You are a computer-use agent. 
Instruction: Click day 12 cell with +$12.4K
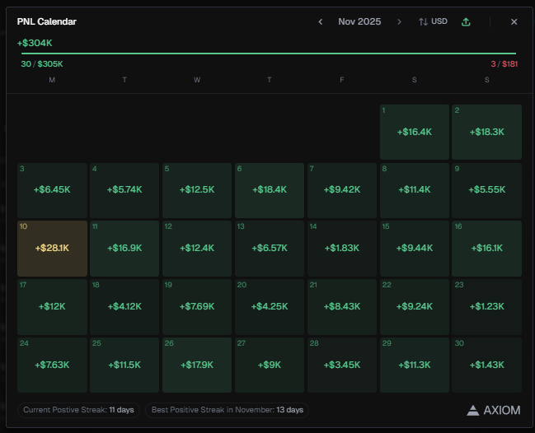coord(197,249)
